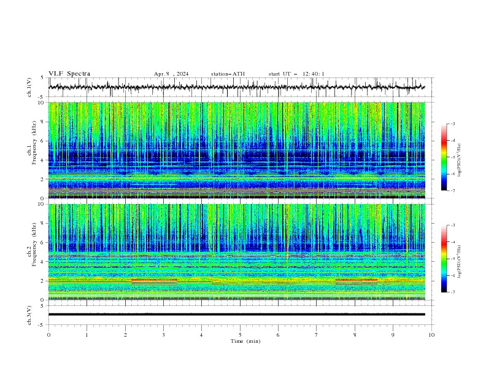Click the ch.3 flat black waveform trace
This screenshot has width=486, height=376.
[236, 315]
